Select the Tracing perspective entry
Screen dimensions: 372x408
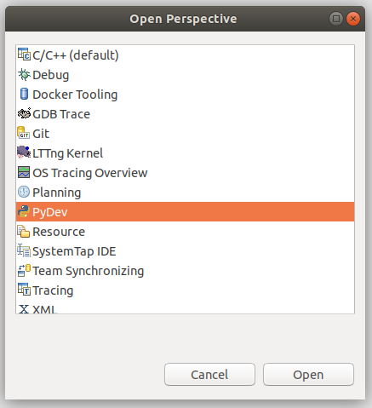[x=185, y=290]
